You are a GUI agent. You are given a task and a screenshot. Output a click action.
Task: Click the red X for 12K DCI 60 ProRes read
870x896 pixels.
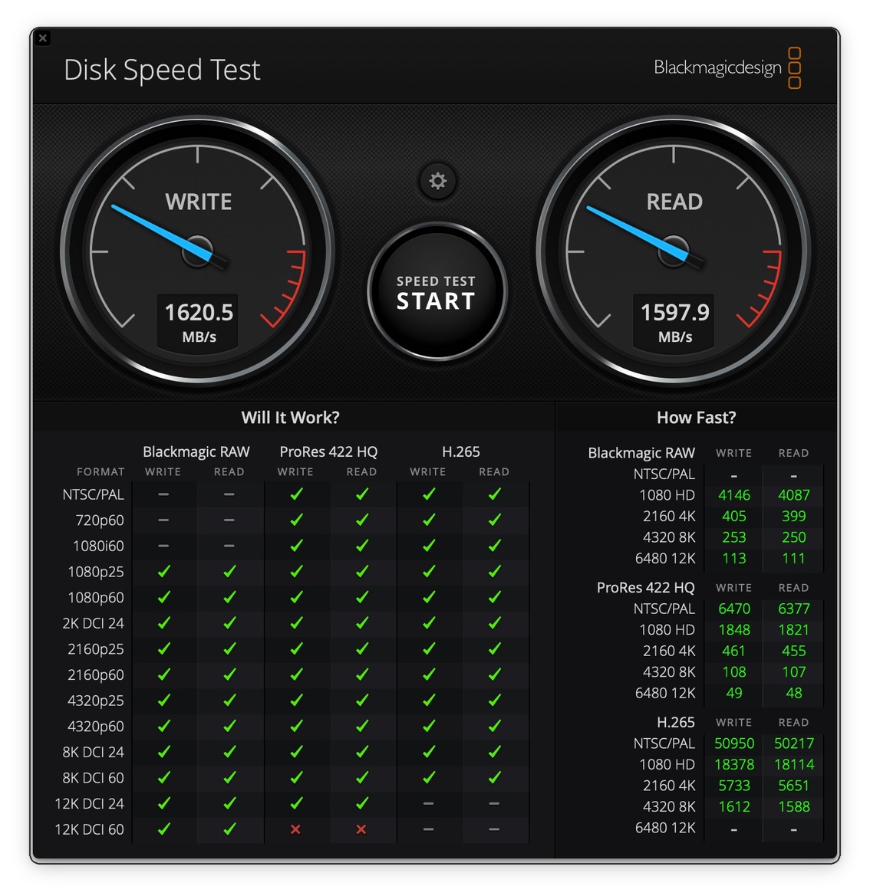(x=361, y=829)
